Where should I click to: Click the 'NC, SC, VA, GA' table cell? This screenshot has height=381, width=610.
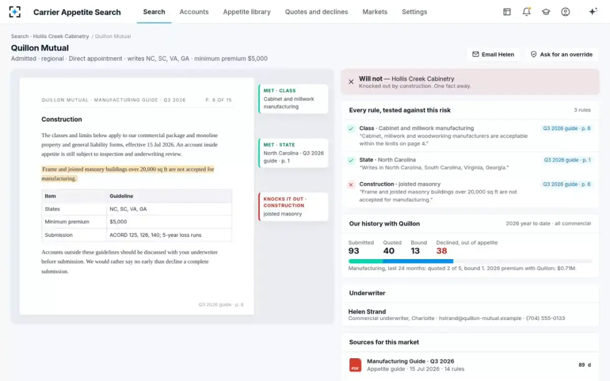pyautogui.click(x=169, y=209)
